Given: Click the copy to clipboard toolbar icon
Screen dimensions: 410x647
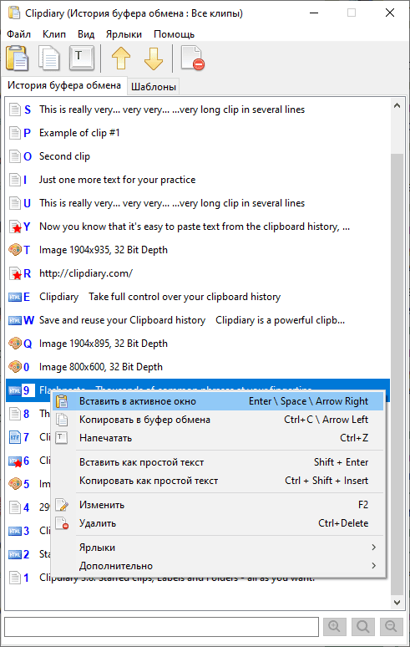Looking at the screenshot, I should coord(49,59).
